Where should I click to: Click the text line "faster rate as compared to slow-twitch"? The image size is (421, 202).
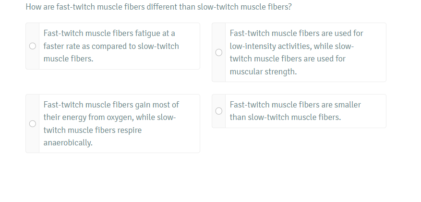[x=111, y=47]
